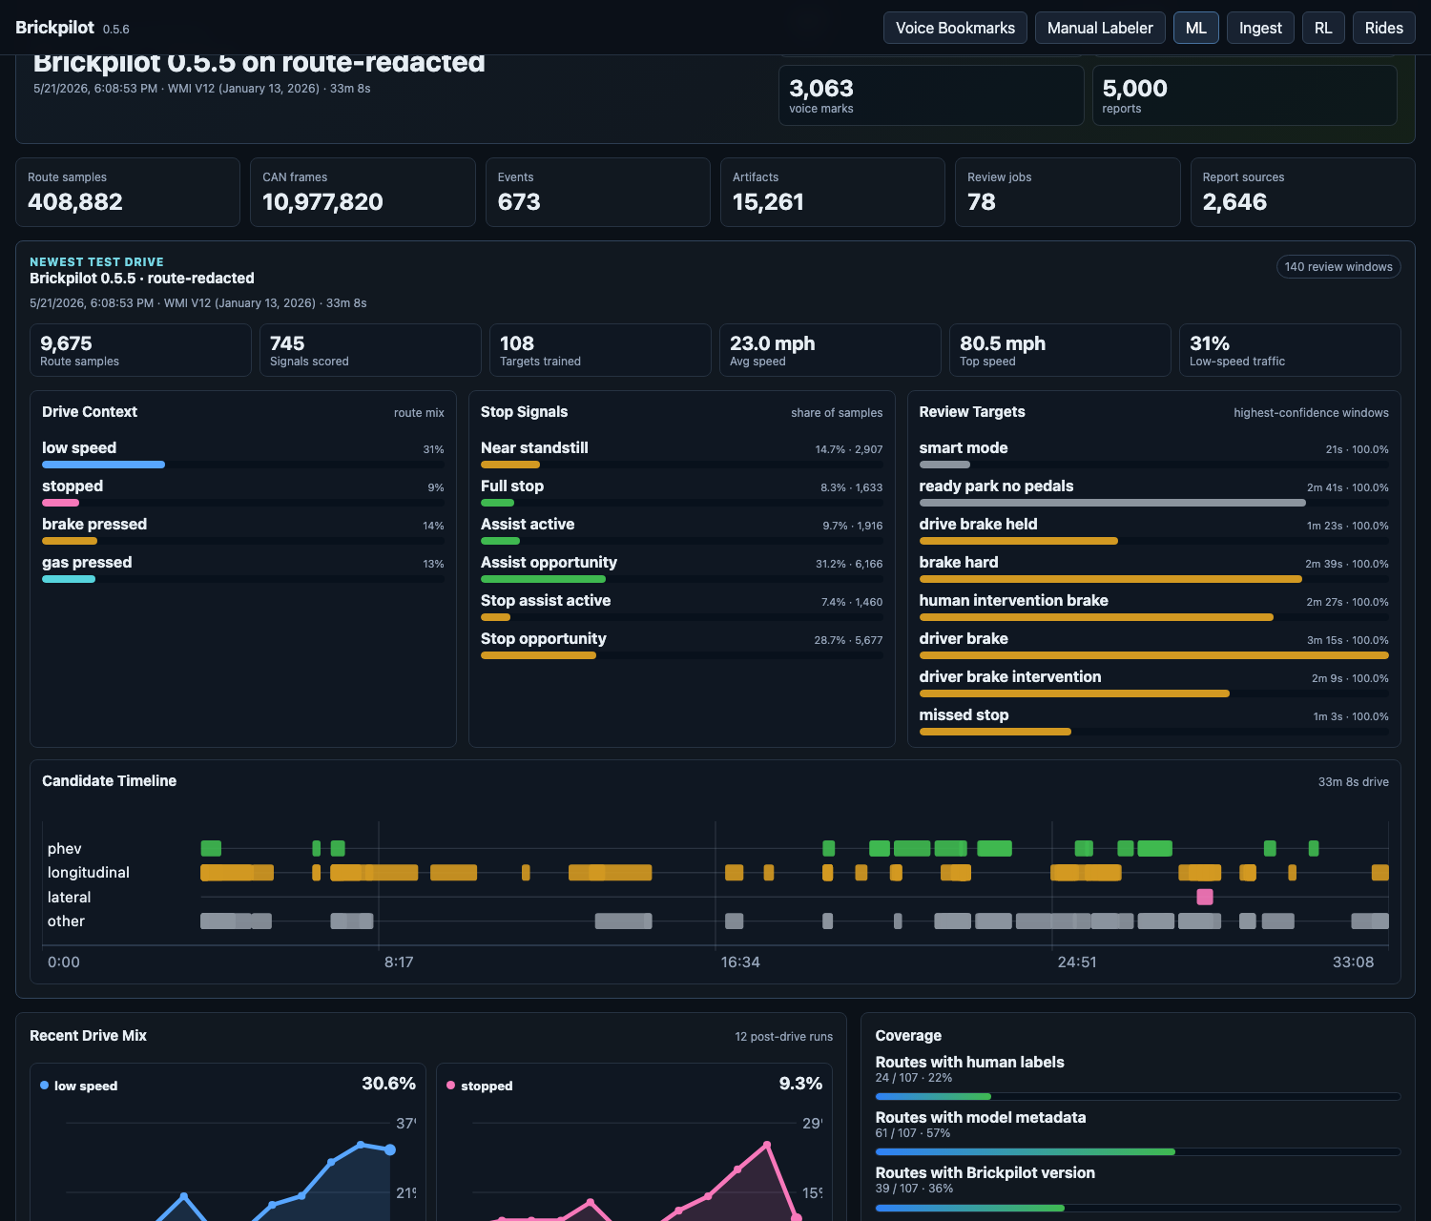Screen dimensions: 1431x1221
Task: Open the 5,000 reports card
Action: point(1245,95)
